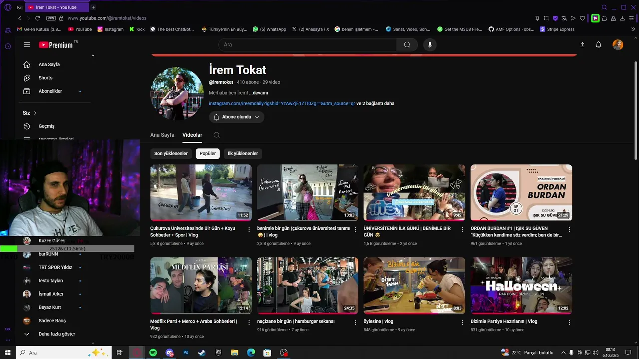Reload the page in browser toolbar
The height and width of the screenshot is (359, 639).
[x=37, y=18]
